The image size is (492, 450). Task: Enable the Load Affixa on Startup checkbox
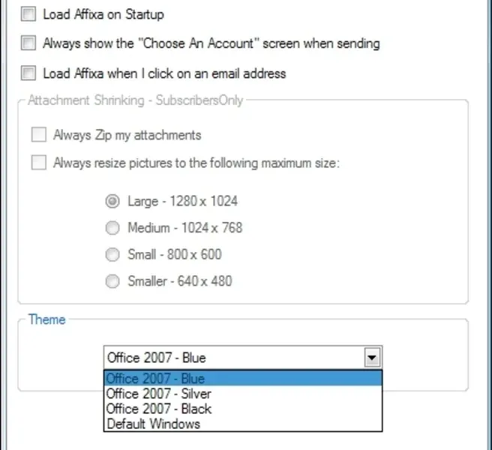(28, 14)
